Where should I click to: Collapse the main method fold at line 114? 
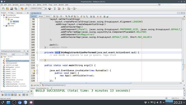pos(37,65)
